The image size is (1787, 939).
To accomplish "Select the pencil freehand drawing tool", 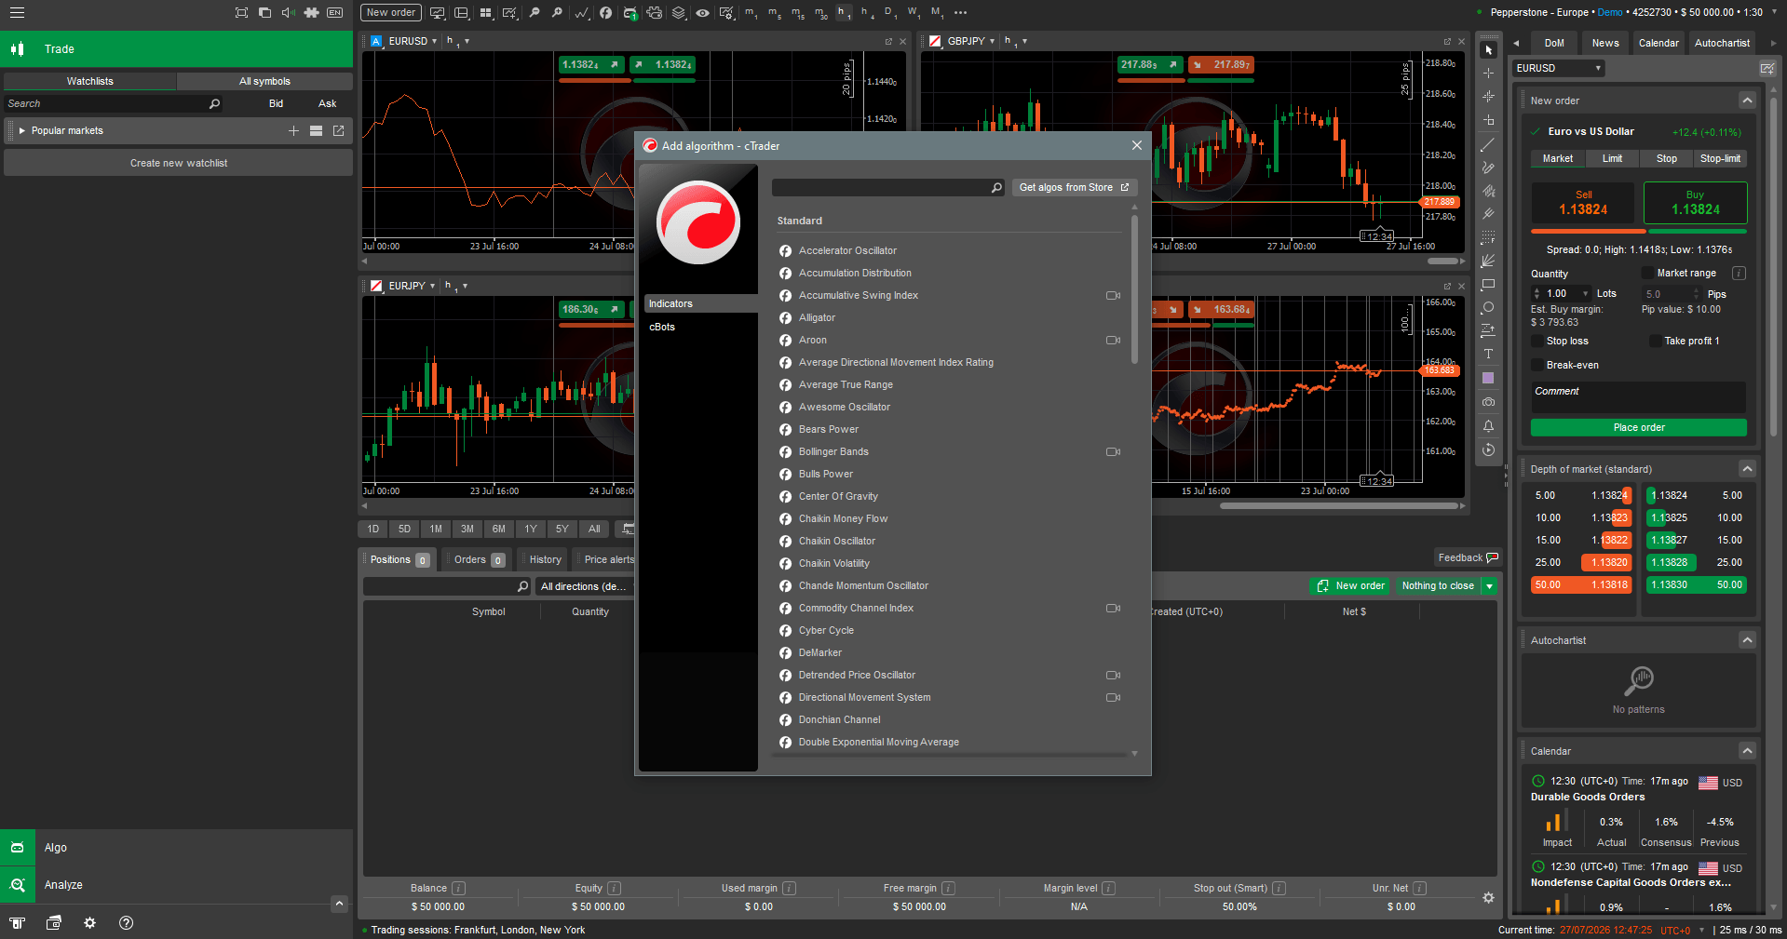I will [1488, 168].
